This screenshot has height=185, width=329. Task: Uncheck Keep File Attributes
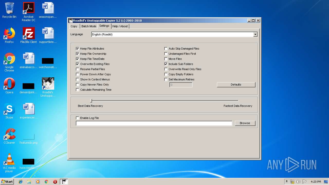[77, 49]
